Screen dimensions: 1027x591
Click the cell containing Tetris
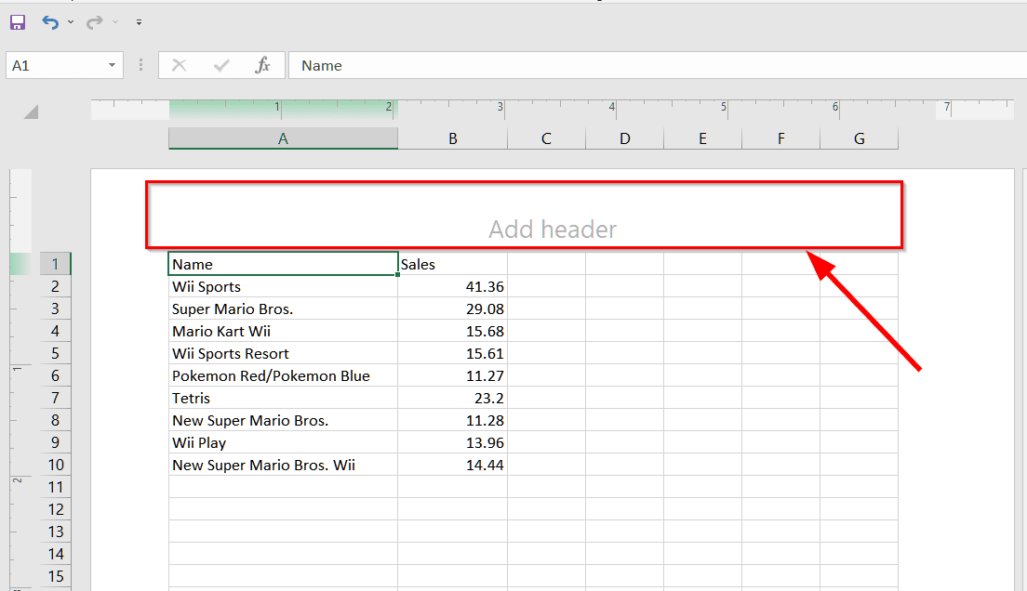tap(283, 398)
